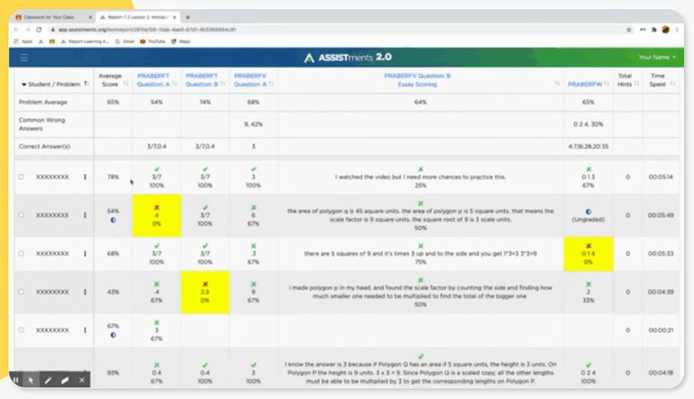Open the PRABERFT Question: B link
The width and height of the screenshot is (694, 399).
202,80
